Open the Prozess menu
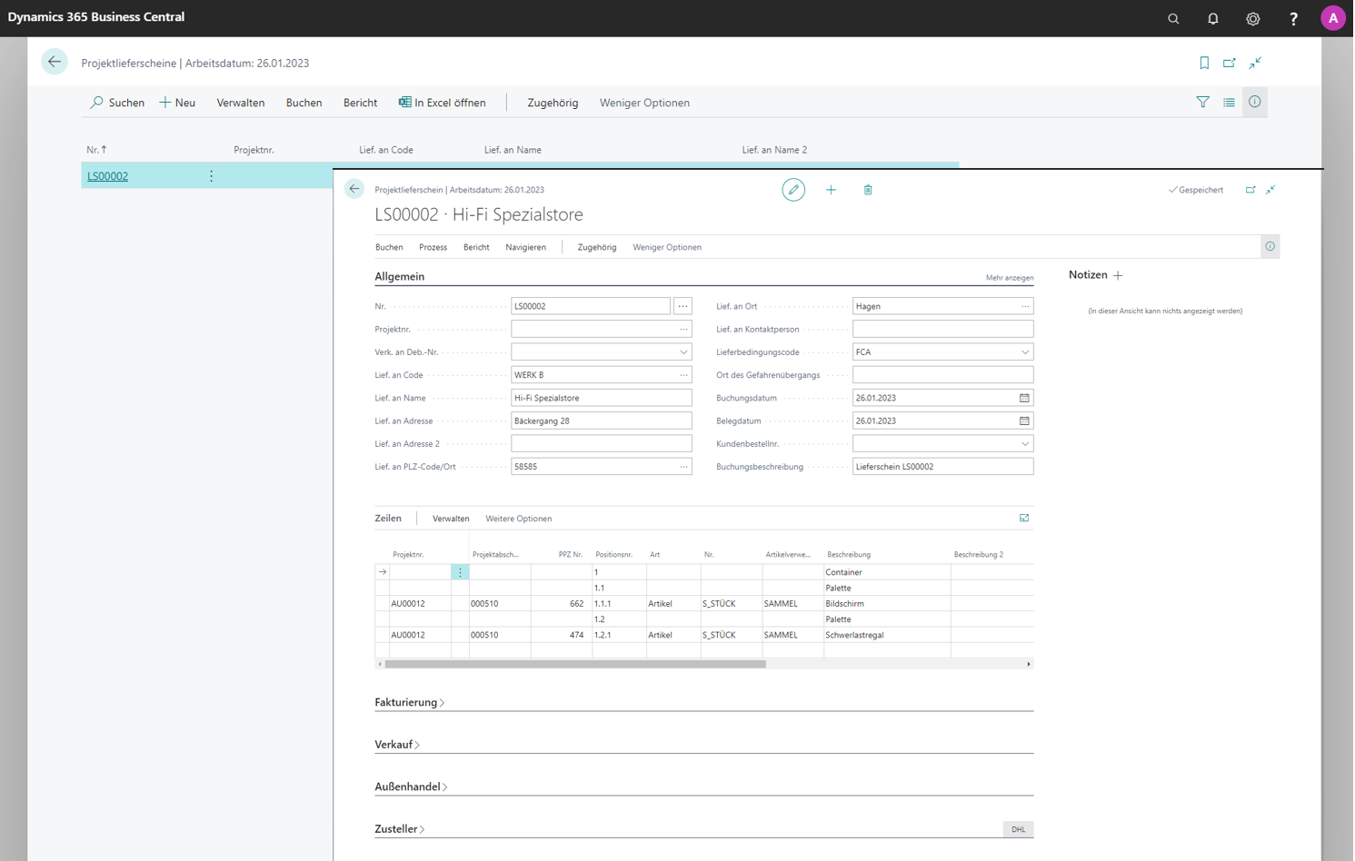Screen dimensions: 1355x861 pyautogui.click(x=433, y=247)
